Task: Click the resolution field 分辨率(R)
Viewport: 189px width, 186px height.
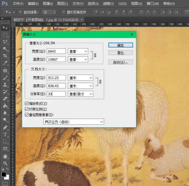Action: 56,94
